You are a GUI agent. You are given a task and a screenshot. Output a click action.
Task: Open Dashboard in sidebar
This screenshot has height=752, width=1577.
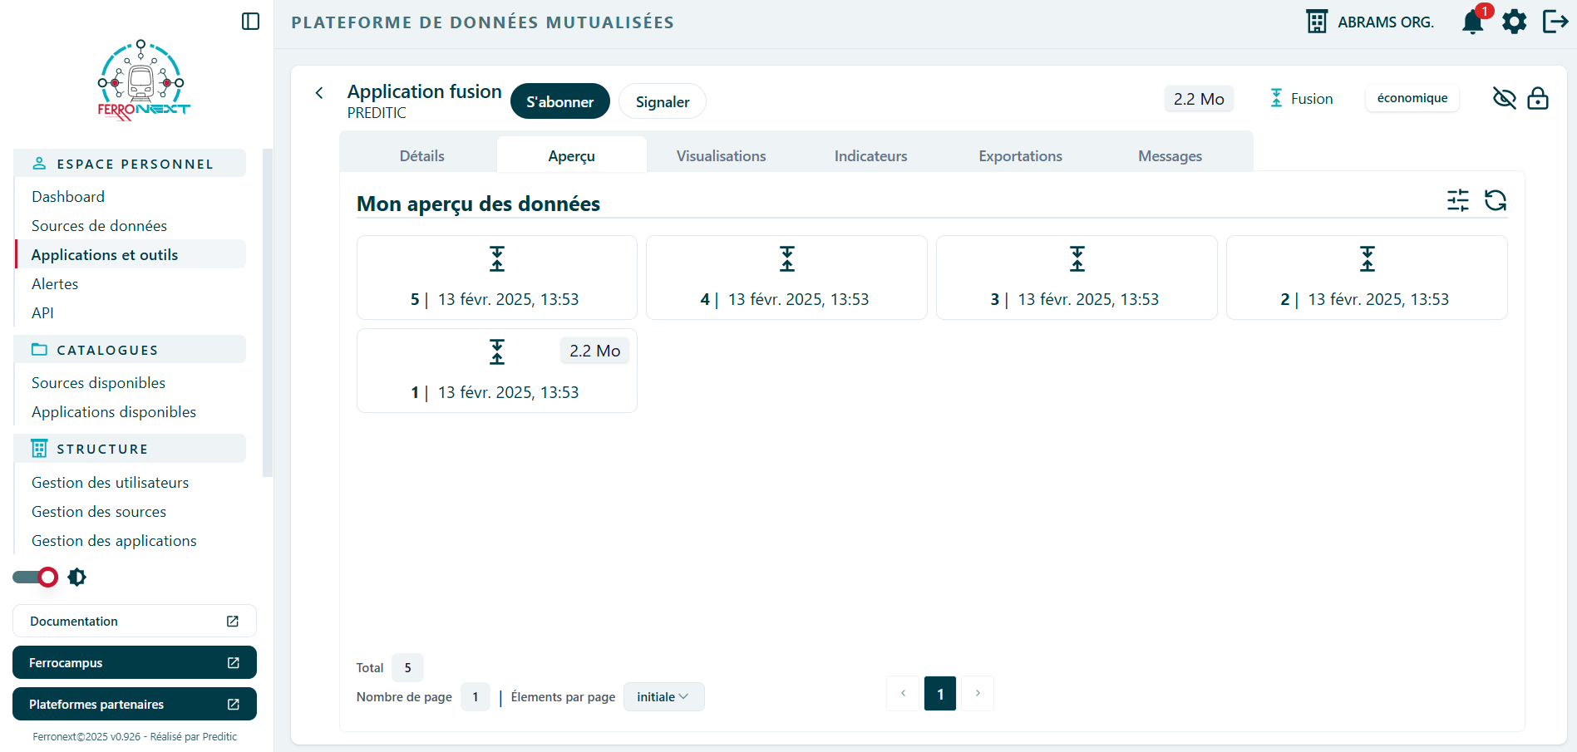tap(68, 196)
